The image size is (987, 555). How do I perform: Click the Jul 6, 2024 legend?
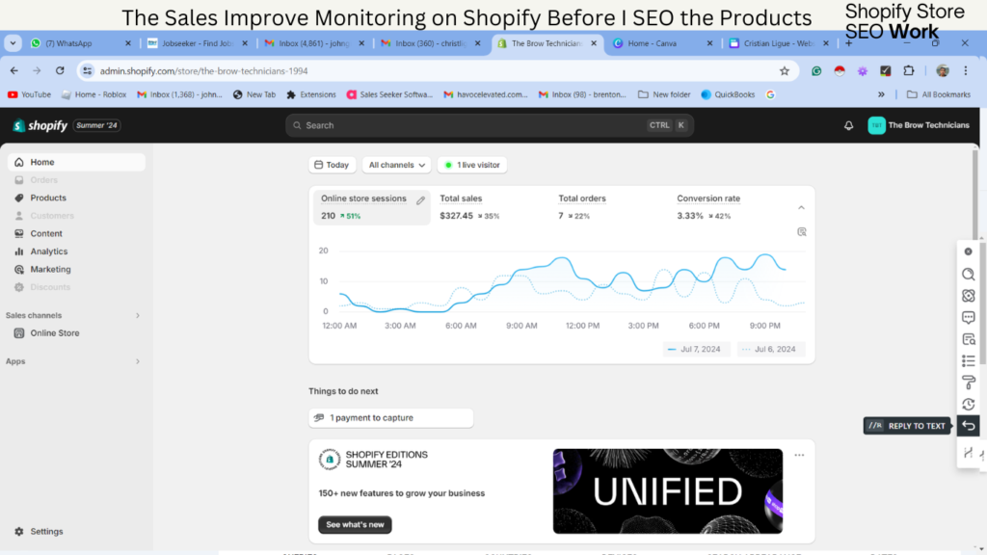(770, 349)
